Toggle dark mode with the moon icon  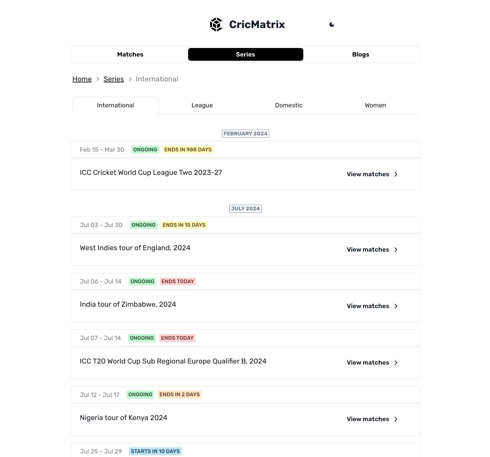pyautogui.click(x=332, y=24)
